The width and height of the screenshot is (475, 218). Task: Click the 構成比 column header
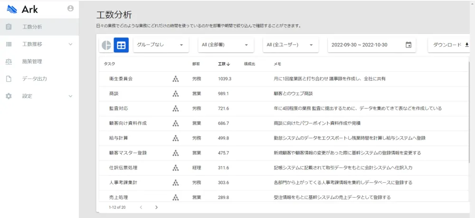[x=250, y=64]
